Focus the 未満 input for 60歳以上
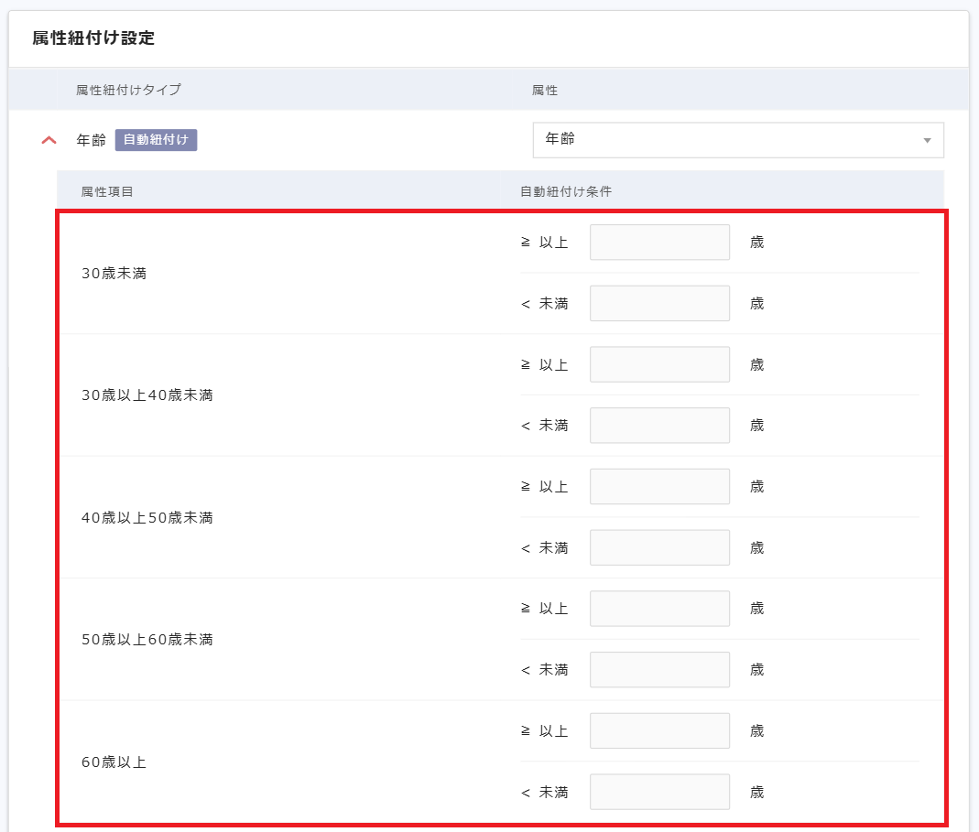 point(659,792)
